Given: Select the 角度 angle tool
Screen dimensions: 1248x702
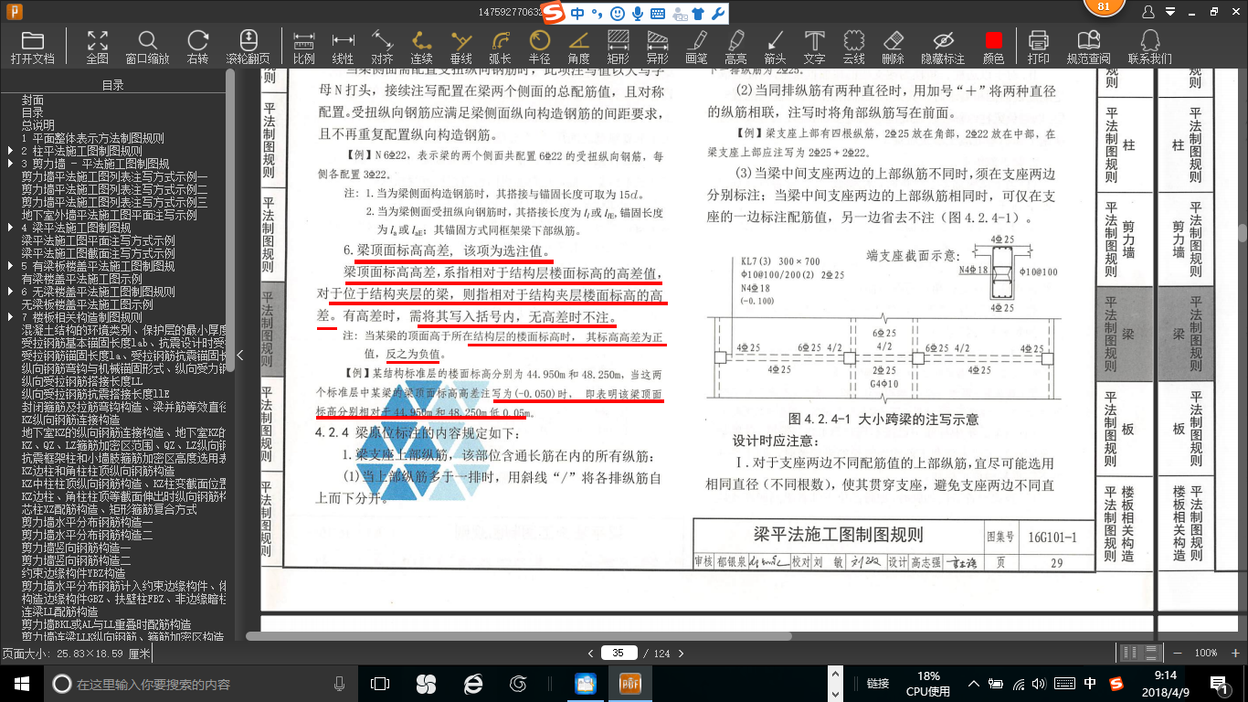Looking at the screenshot, I should [578, 47].
